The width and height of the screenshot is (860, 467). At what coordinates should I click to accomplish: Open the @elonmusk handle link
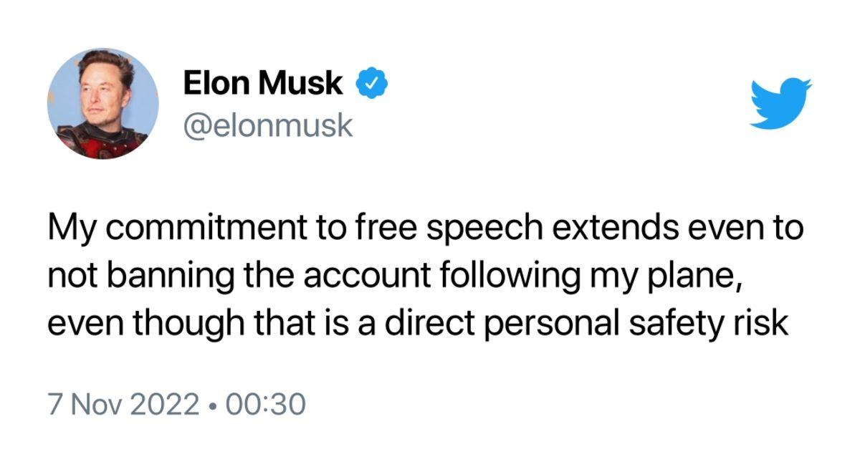(x=268, y=124)
